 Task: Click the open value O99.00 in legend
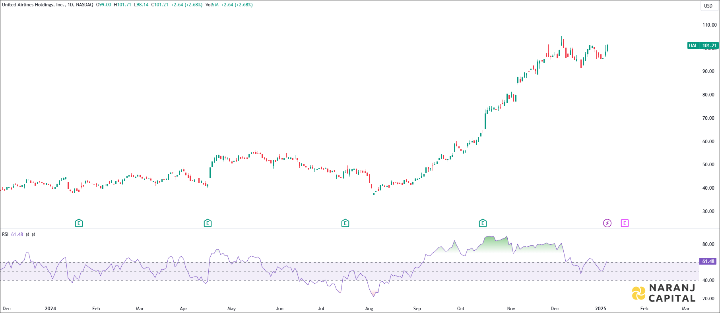[x=104, y=5]
